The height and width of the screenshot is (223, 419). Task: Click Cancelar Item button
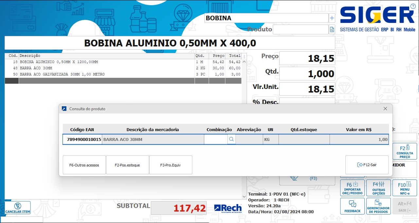[18, 208]
